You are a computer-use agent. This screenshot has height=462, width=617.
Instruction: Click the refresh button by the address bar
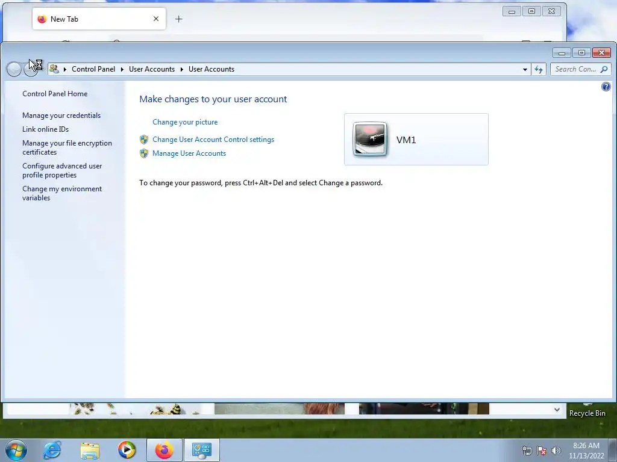coord(538,70)
